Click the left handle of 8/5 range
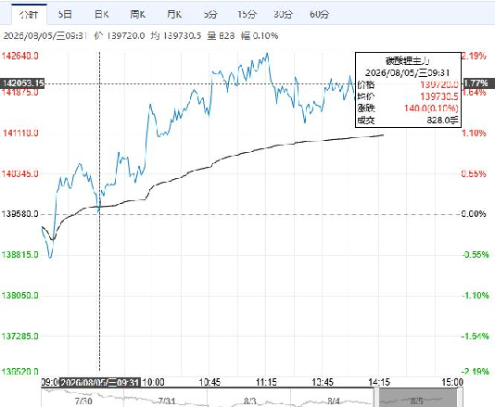 point(376,398)
